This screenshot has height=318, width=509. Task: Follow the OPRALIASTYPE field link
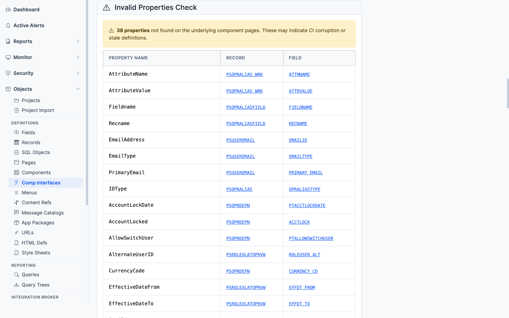(304, 189)
